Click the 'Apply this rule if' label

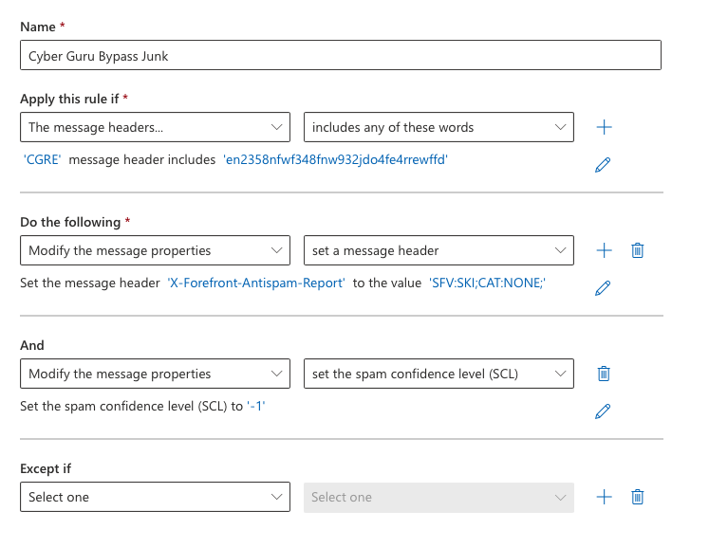point(69,99)
